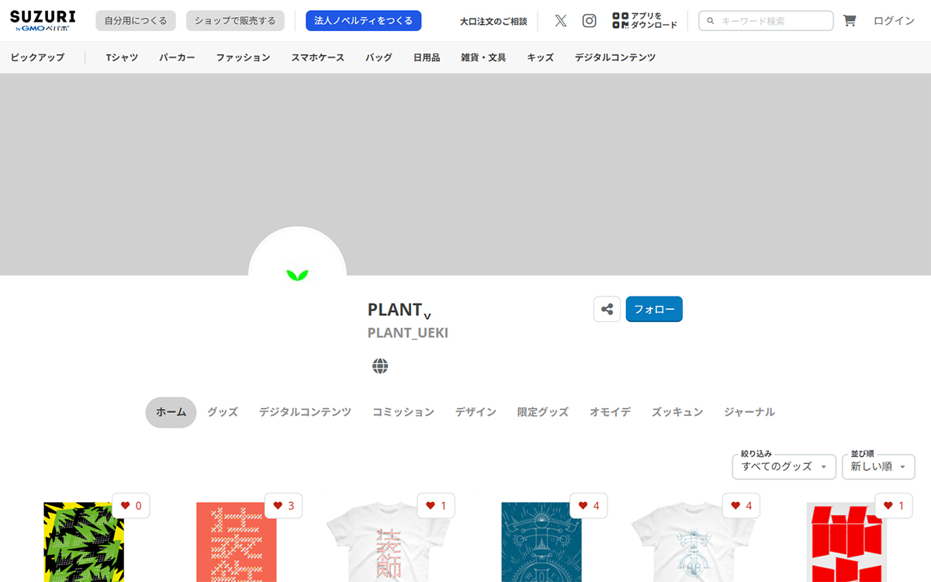Like the red blocks item

click(x=894, y=506)
